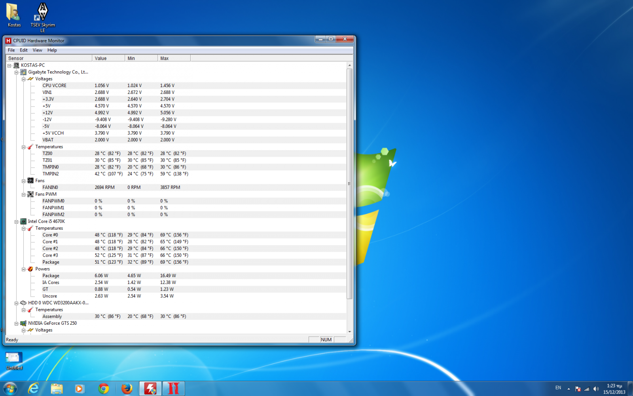Select the Uncore power row
633x396 pixels.
(x=194, y=296)
